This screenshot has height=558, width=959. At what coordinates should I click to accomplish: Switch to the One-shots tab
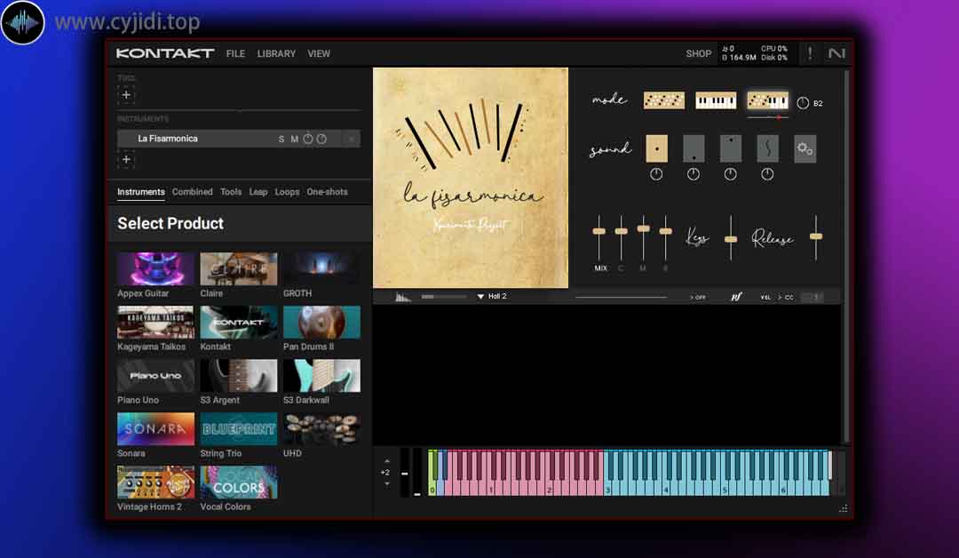pyautogui.click(x=327, y=192)
